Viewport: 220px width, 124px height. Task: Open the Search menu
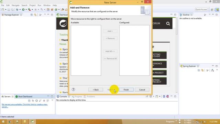(24, 6)
